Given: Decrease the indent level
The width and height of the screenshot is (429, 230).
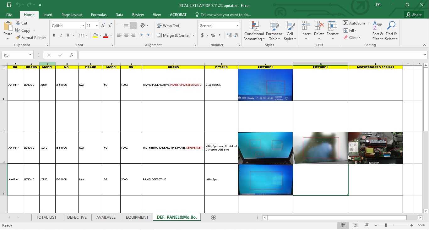Looking at the screenshot, I should tap(143, 35).
